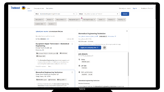Open Stony Brook University Hospital company link
Viewport: 164px width, 92px height.
pos(87,36)
